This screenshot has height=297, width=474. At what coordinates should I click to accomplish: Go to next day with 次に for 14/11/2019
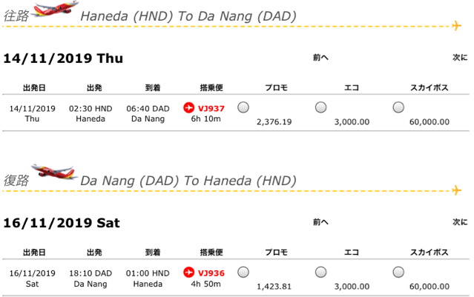tap(460, 57)
